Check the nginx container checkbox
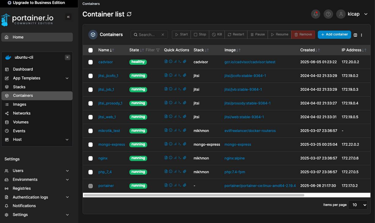Image resolution: width=375 pixels, height=223 pixels. tap(91, 158)
